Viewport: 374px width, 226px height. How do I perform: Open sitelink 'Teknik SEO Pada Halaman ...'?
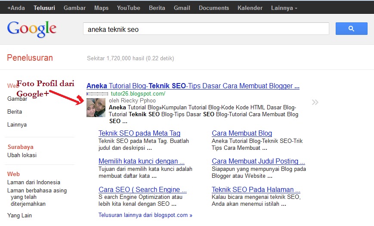point(256,190)
